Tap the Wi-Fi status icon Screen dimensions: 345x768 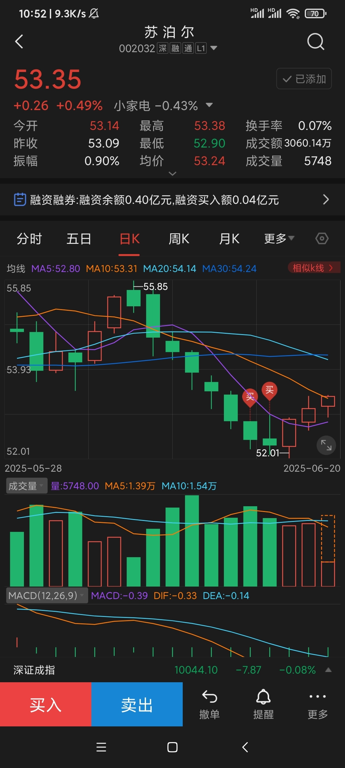(x=293, y=13)
